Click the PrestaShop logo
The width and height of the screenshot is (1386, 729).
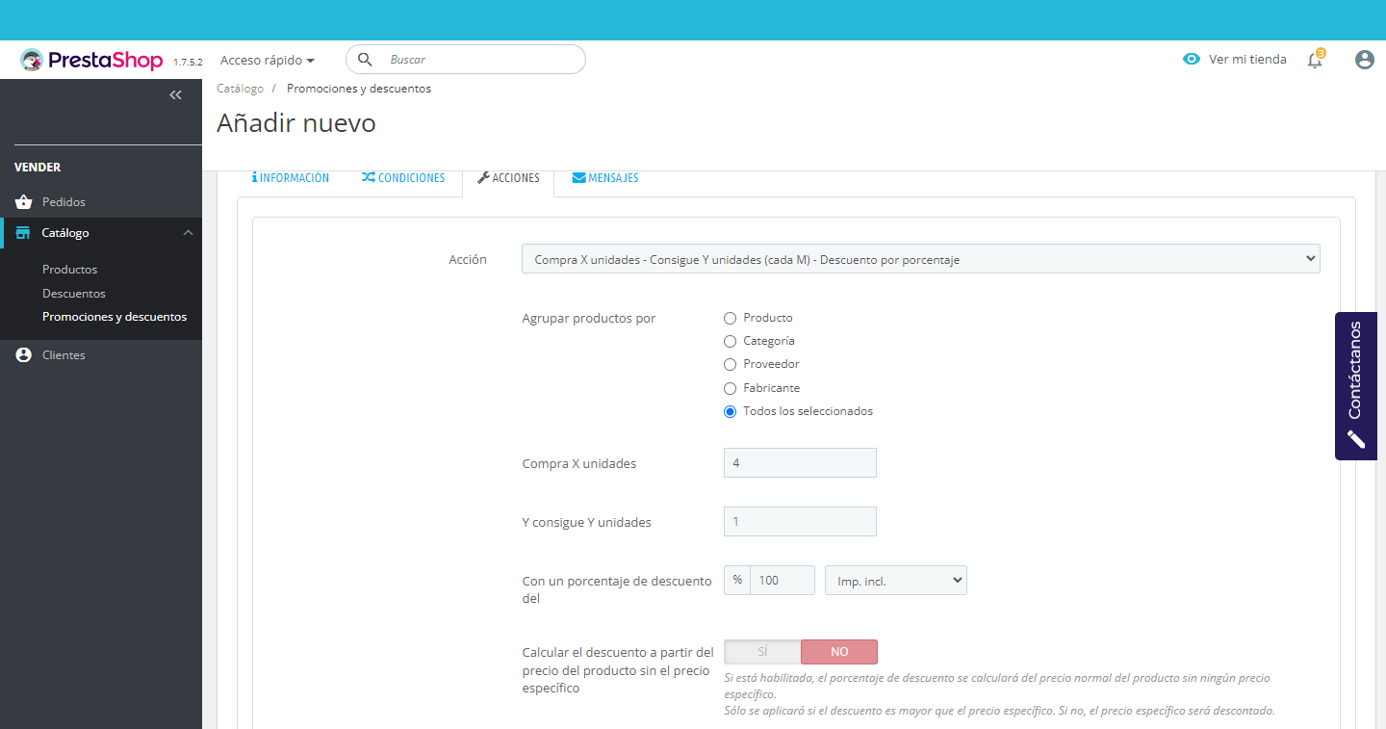tap(91, 60)
